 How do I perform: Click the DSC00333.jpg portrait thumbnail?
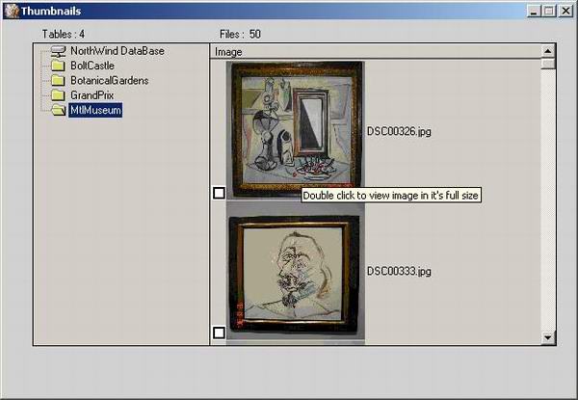click(296, 273)
